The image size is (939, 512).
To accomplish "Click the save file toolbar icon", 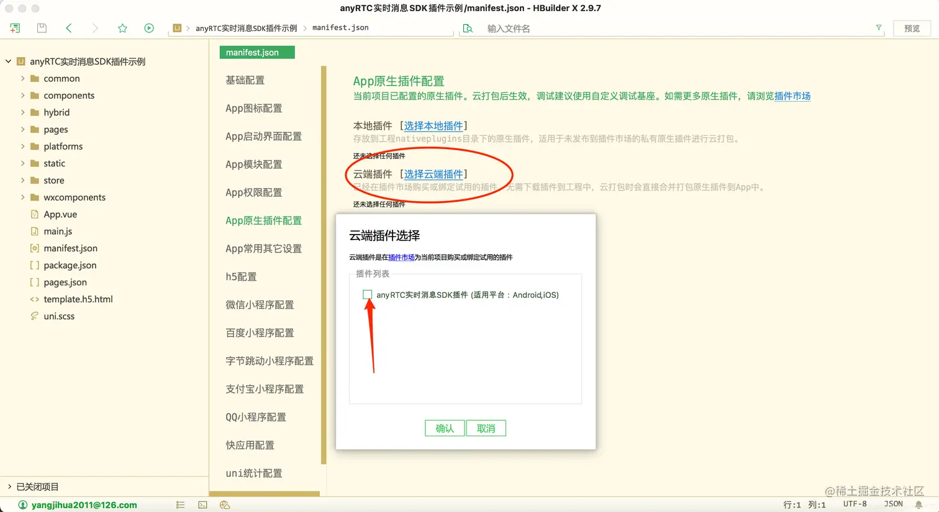I will 42,28.
